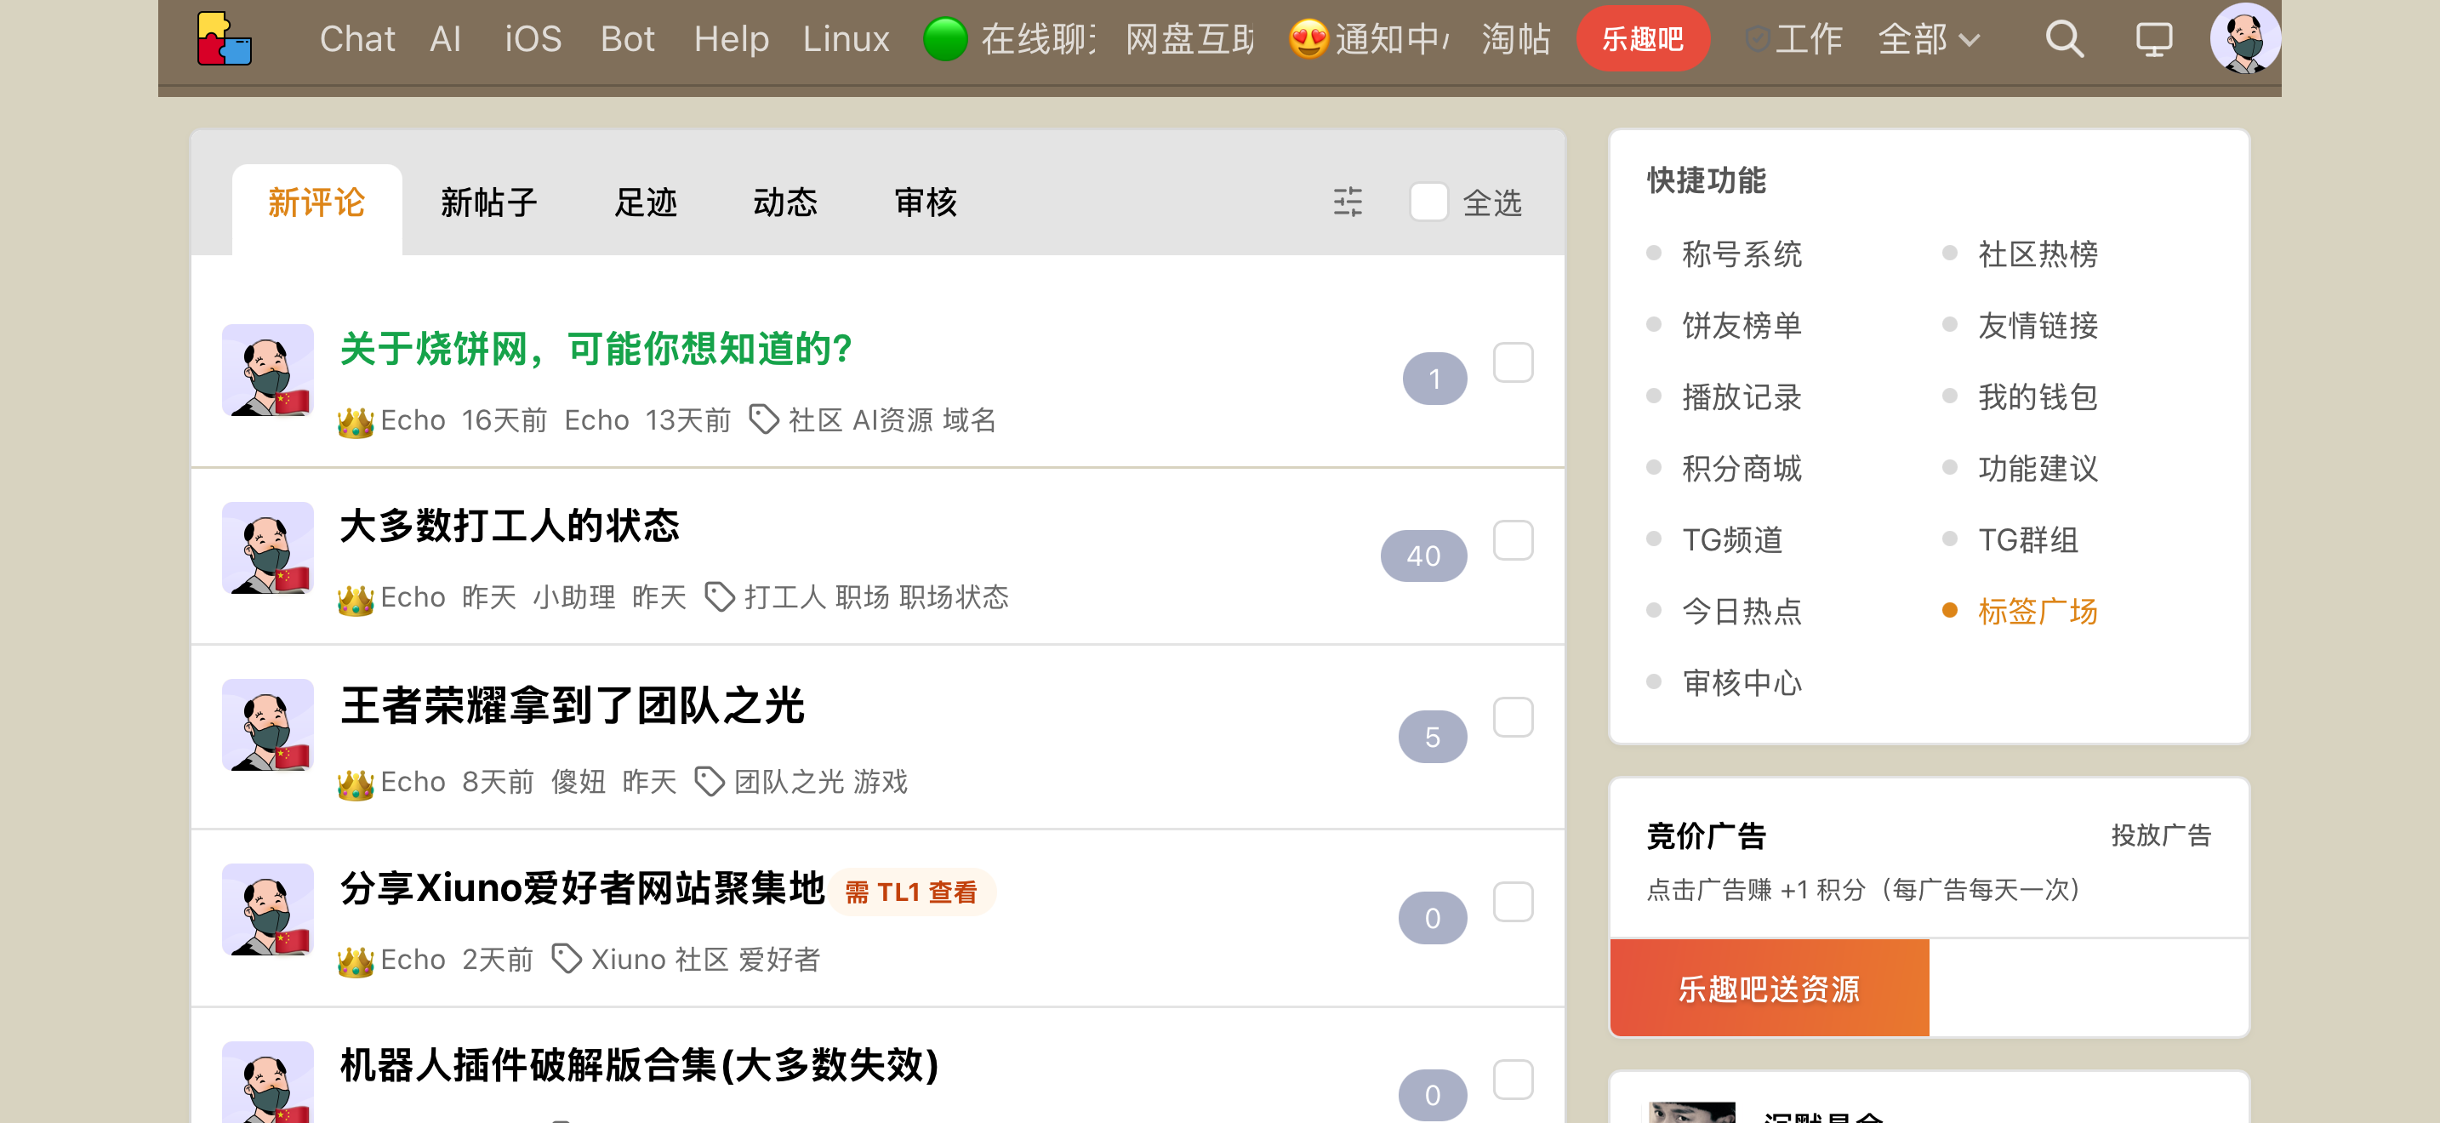Switch to the 新帖子 tab
This screenshot has height=1123, width=2440.
click(x=488, y=202)
